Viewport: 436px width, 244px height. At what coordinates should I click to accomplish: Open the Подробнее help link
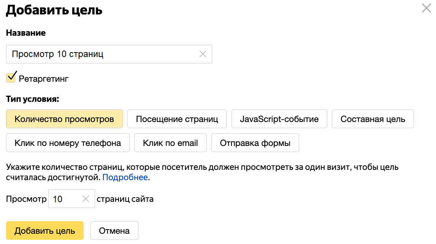tap(125, 177)
